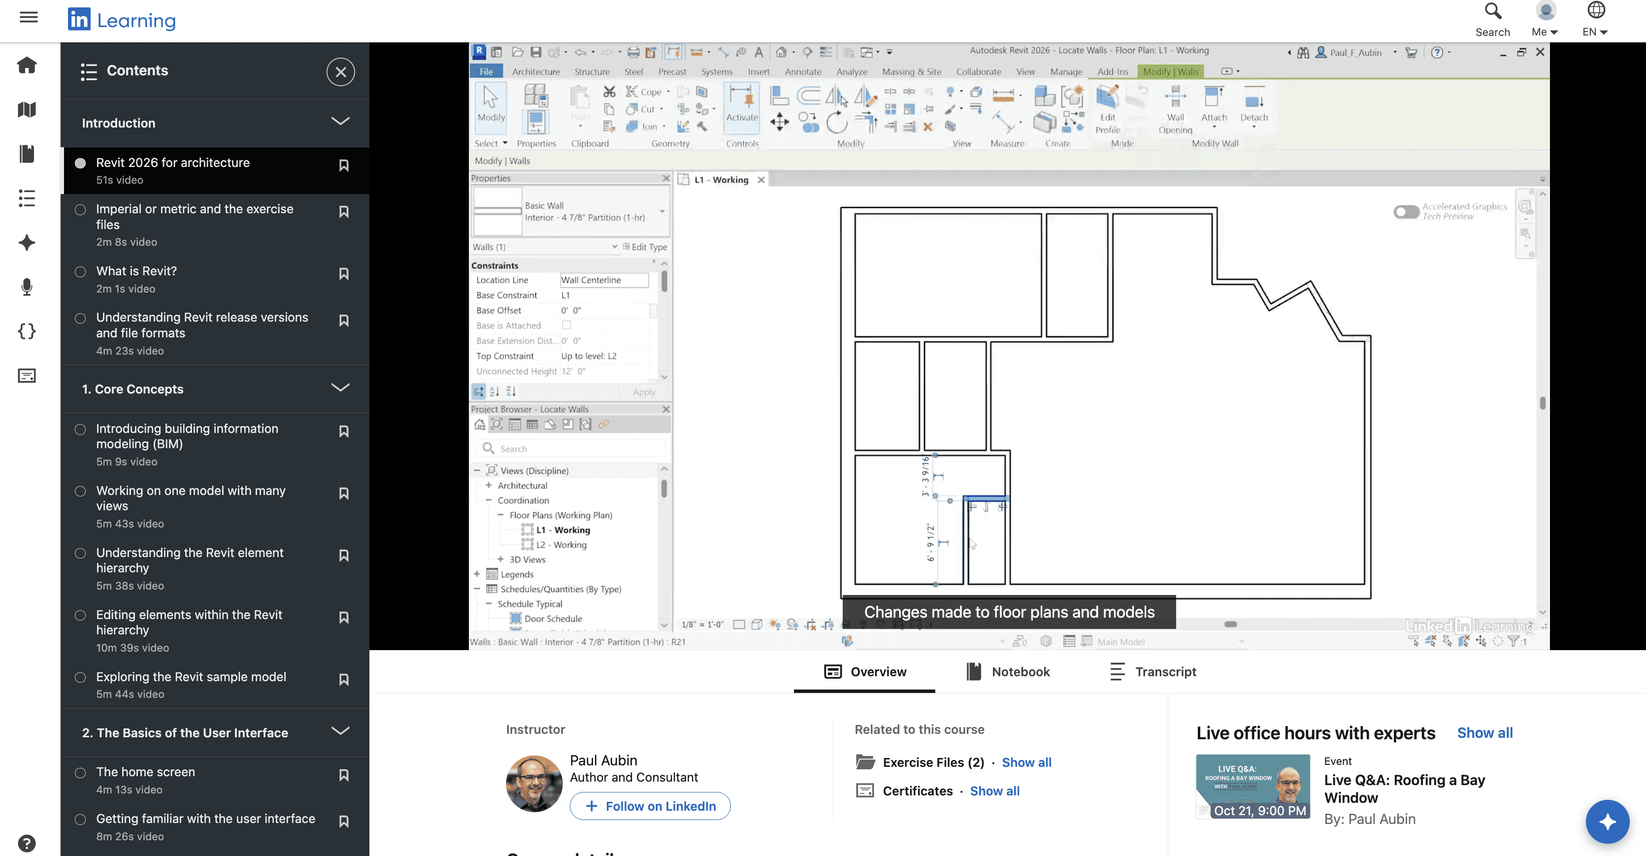Select What is Revit? lesson radio
Viewport: 1646px width, 856px height.
[x=80, y=271]
